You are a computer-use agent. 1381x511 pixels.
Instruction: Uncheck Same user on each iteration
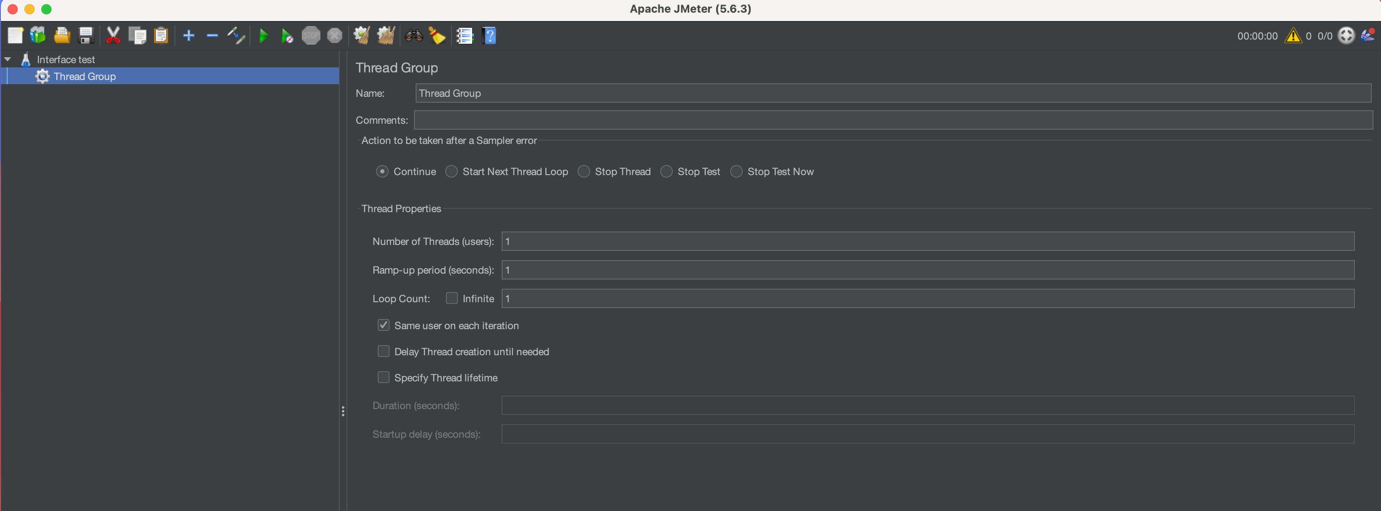point(383,325)
